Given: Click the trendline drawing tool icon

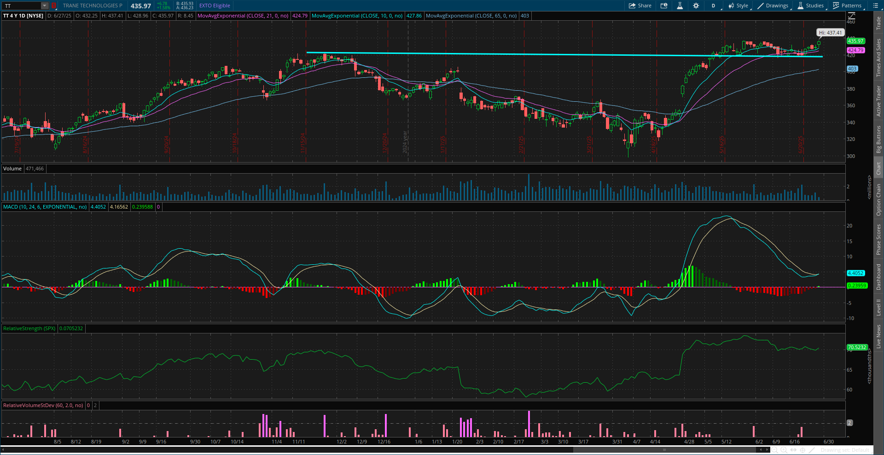Looking at the screenshot, I should point(812,450).
